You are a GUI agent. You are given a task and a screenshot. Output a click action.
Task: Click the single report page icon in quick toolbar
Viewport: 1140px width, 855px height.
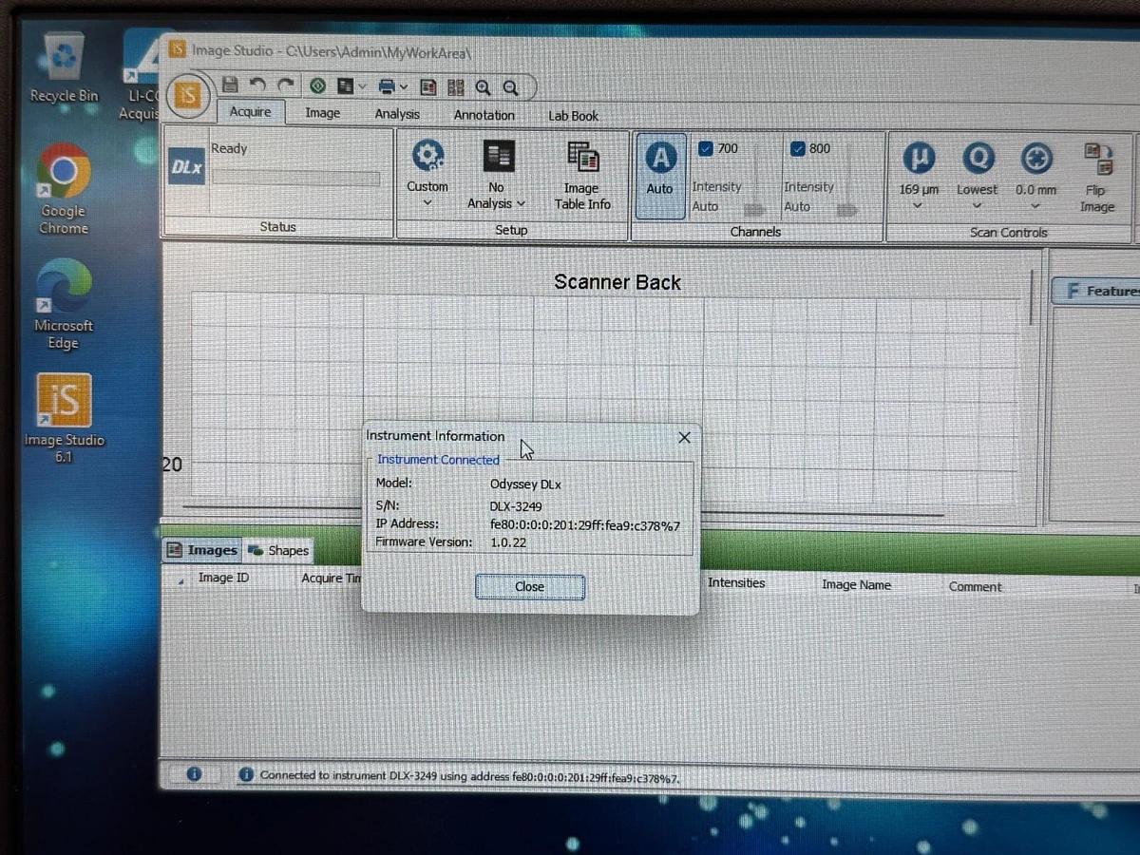[428, 87]
